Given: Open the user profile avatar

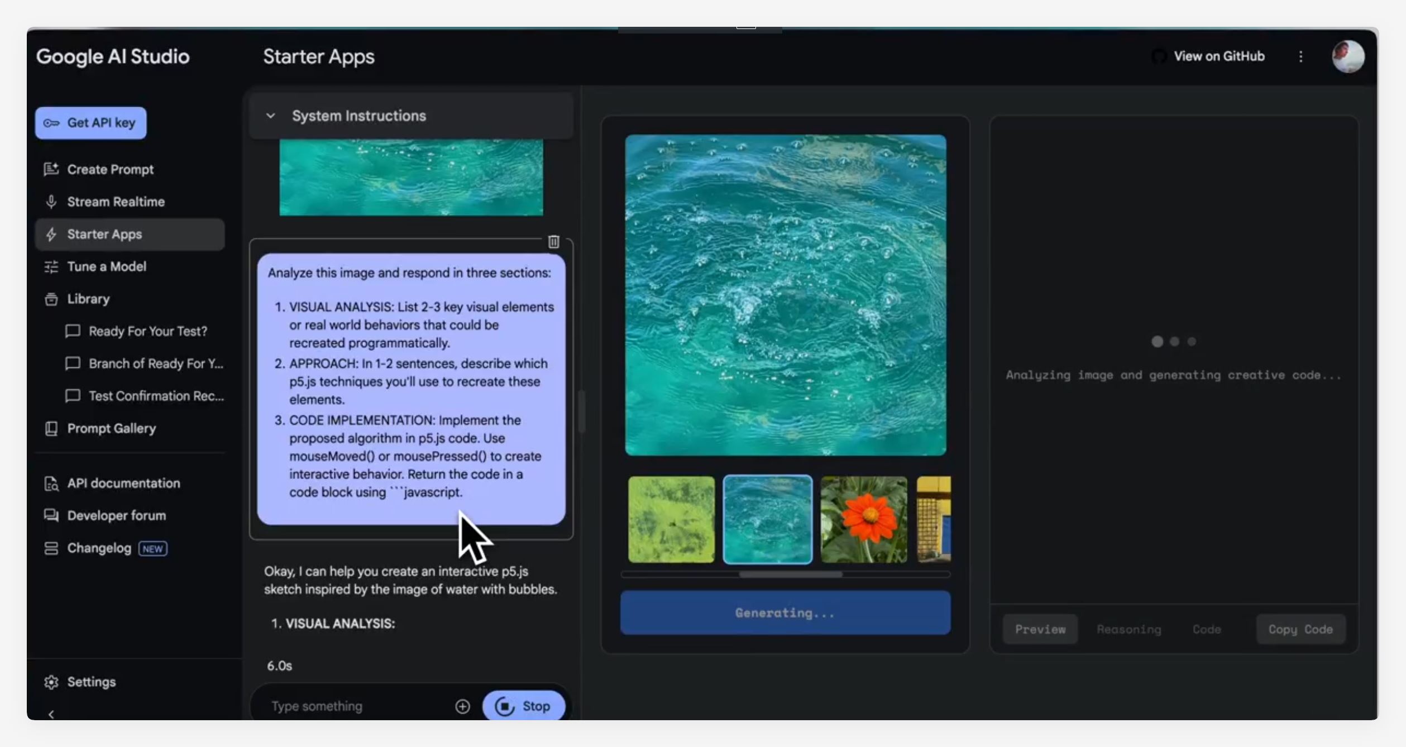Looking at the screenshot, I should pyautogui.click(x=1348, y=56).
